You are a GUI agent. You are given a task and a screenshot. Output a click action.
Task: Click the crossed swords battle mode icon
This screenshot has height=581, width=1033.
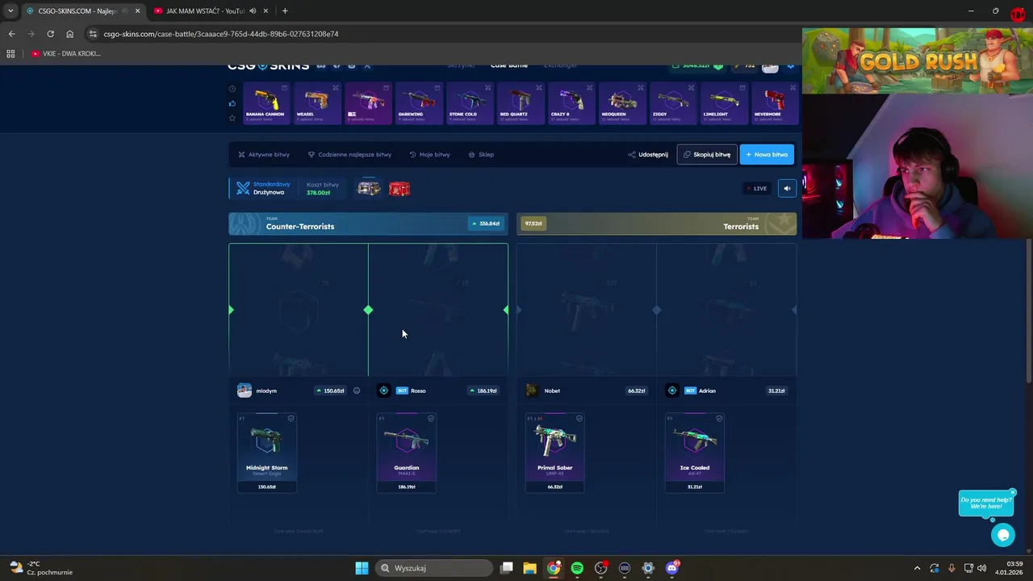[x=243, y=188]
